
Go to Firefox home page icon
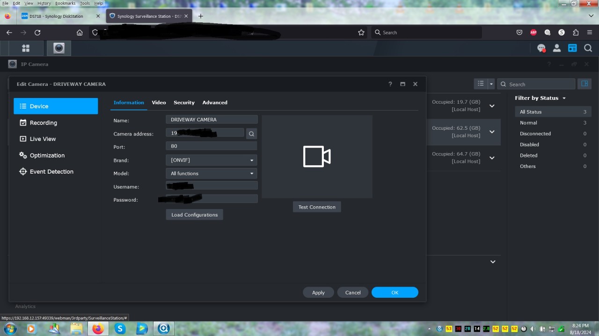coord(80,32)
